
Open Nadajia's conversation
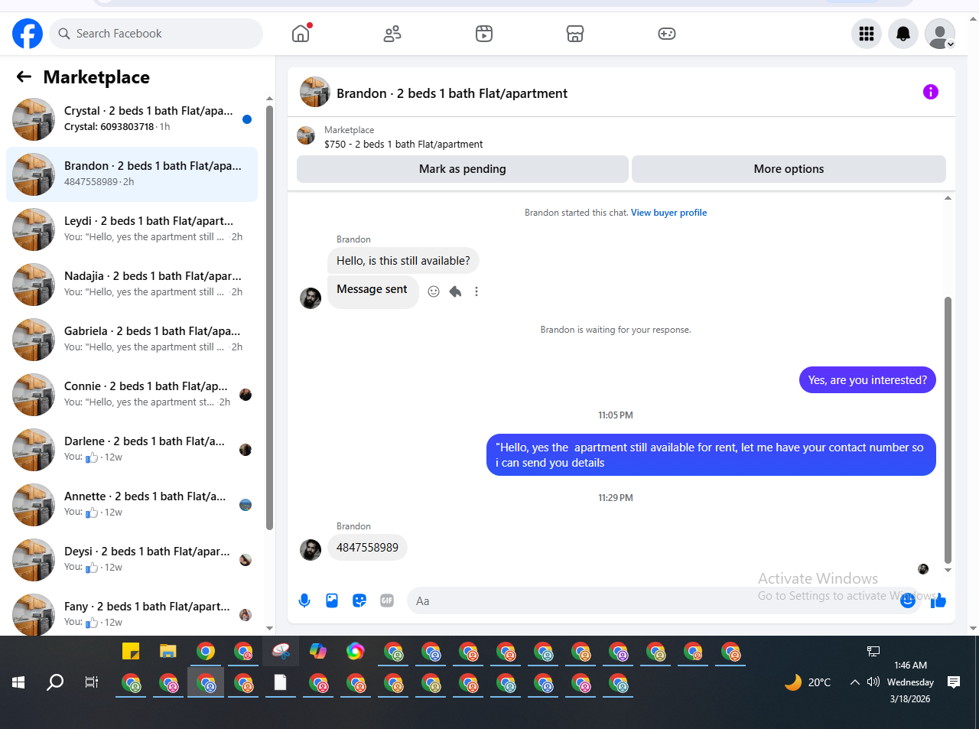(x=132, y=285)
